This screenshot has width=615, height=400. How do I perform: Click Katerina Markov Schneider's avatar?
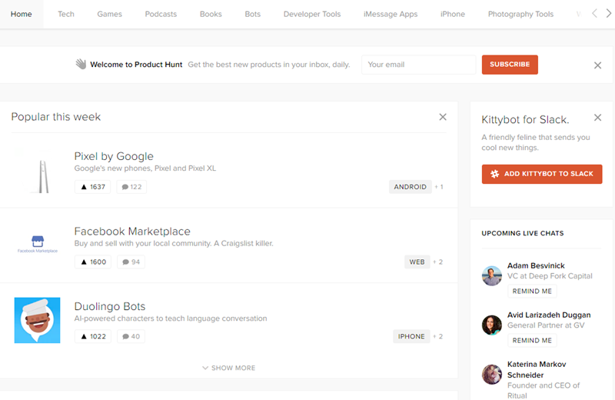click(x=492, y=374)
